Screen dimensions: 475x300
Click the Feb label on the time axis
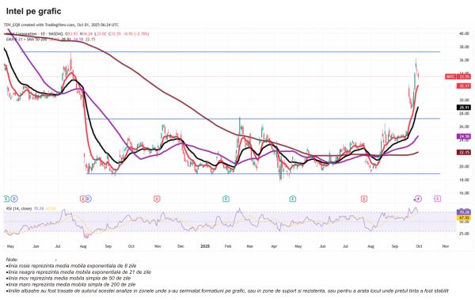point(228,246)
